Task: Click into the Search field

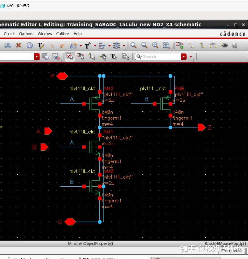Action: pos(158,57)
